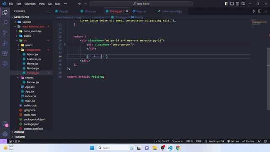
Task: Open editor More Actions menu
Action: pos(265,11)
